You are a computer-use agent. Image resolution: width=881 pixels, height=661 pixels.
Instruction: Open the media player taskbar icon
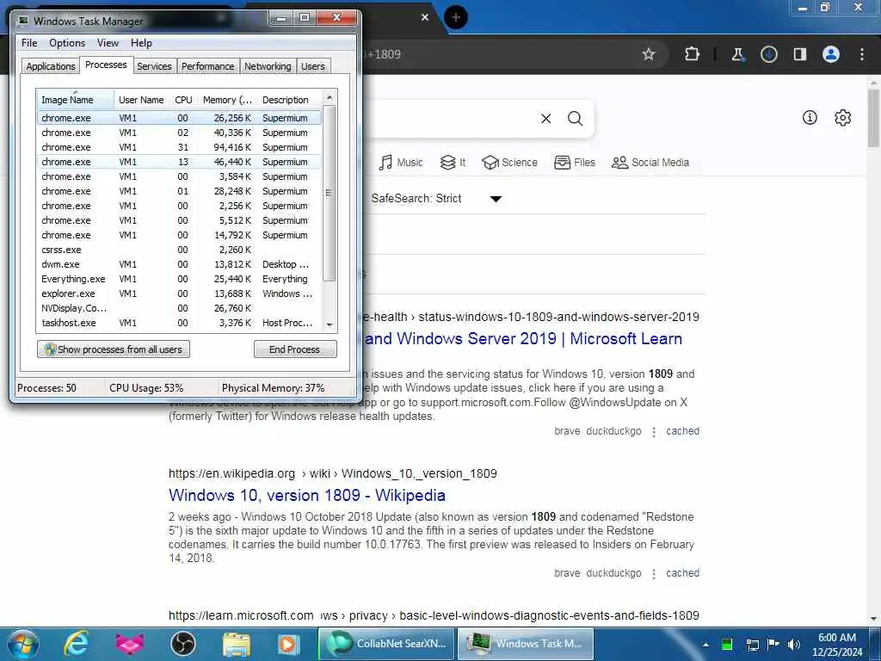[288, 644]
